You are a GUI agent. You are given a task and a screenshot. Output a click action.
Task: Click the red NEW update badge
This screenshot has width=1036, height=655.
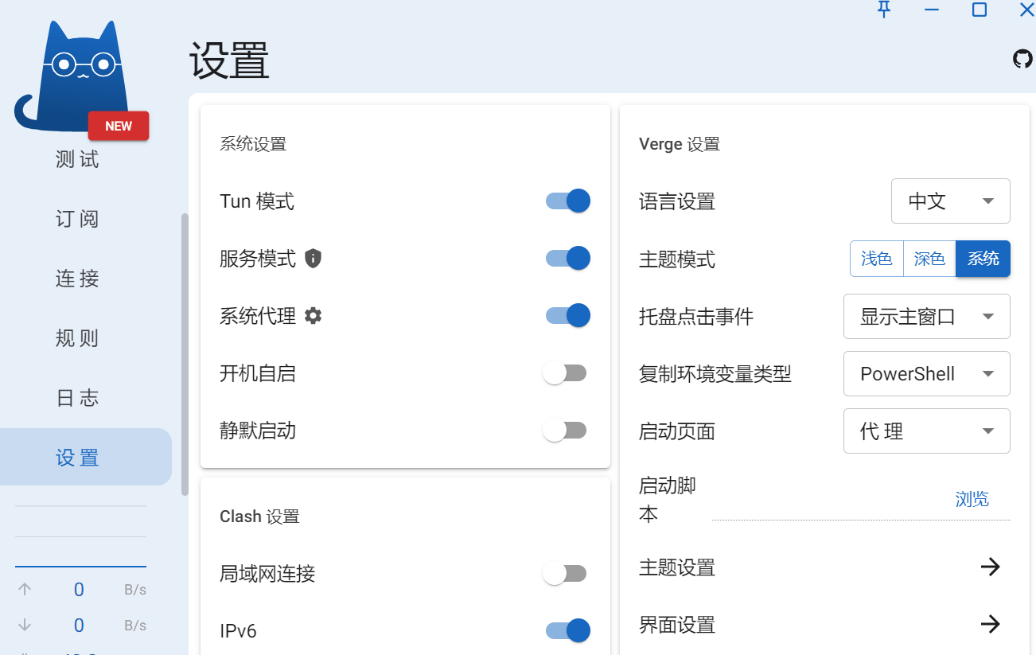coord(119,126)
